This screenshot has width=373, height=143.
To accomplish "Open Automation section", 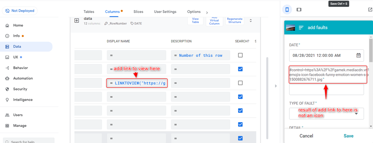I will tap(23, 78).
